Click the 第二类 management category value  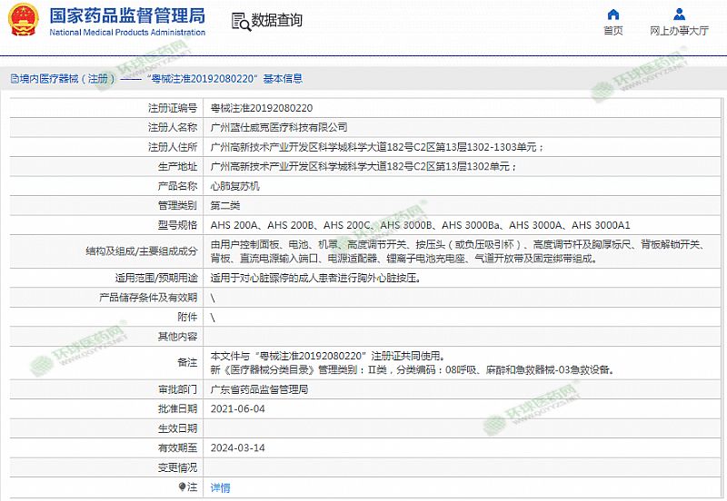pyautogui.click(x=225, y=206)
